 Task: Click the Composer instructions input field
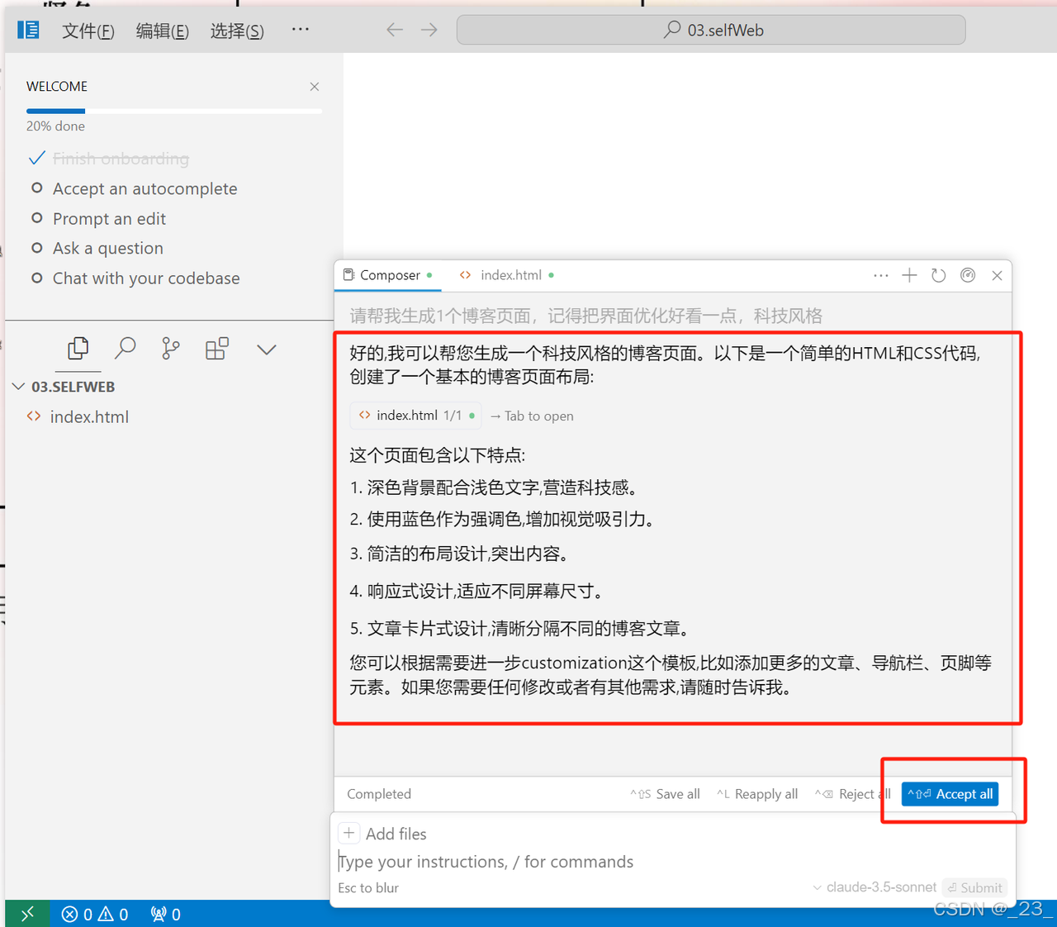tap(578, 862)
